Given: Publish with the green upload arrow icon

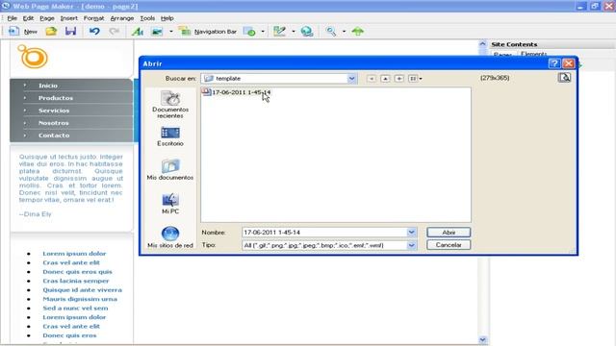Looking at the screenshot, I should point(357,32).
